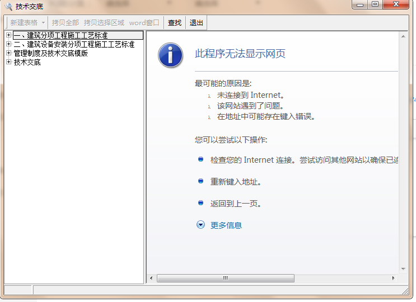The width and height of the screenshot is (416, 302).
Task: Maximize the 技术交底 window
Action: pyautogui.click(x=375, y=4)
